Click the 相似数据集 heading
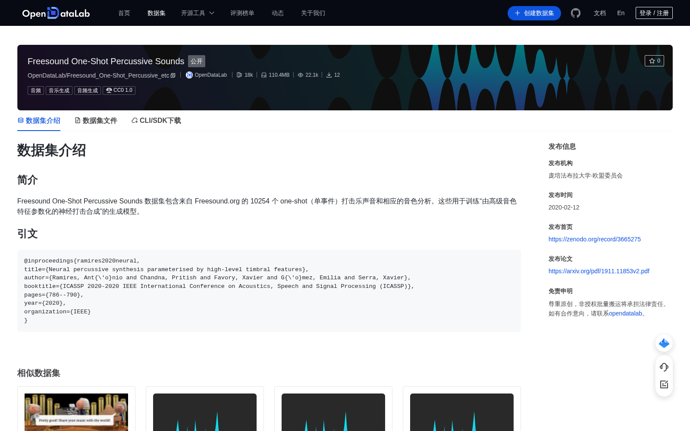The width and height of the screenshot is (690, 431). 39,373
